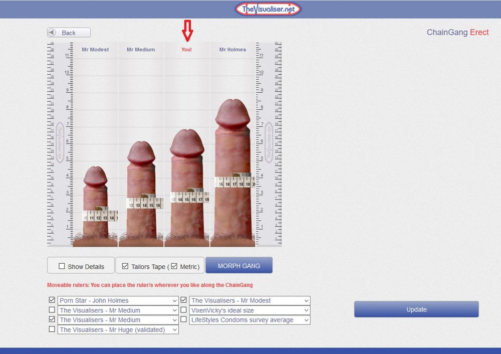Click the Back arrow icon
The image size is (501, 354).
point(52,33)
